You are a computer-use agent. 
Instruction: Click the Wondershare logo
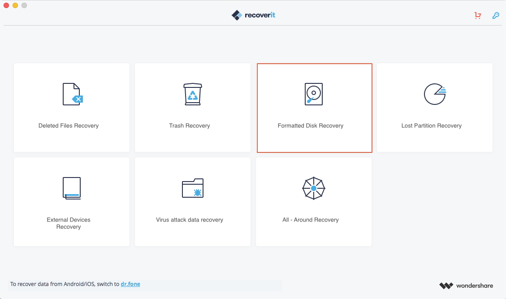(x=466, y=286)
